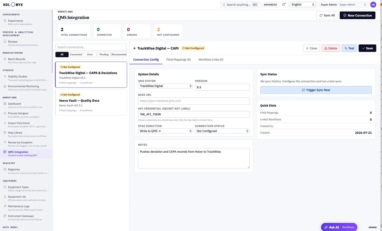Save the connection configuration
382x231 pixels.
pos(367,48)
